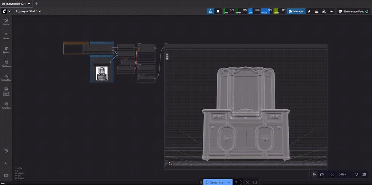Open the Nodes library in sidebar
372x185 pixels.
point(6,36)
